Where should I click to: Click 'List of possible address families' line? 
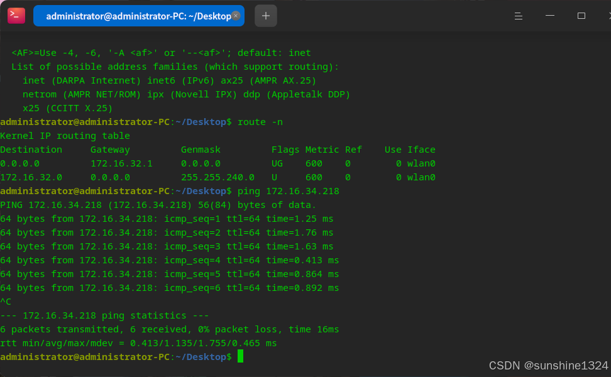click(175, 67)
